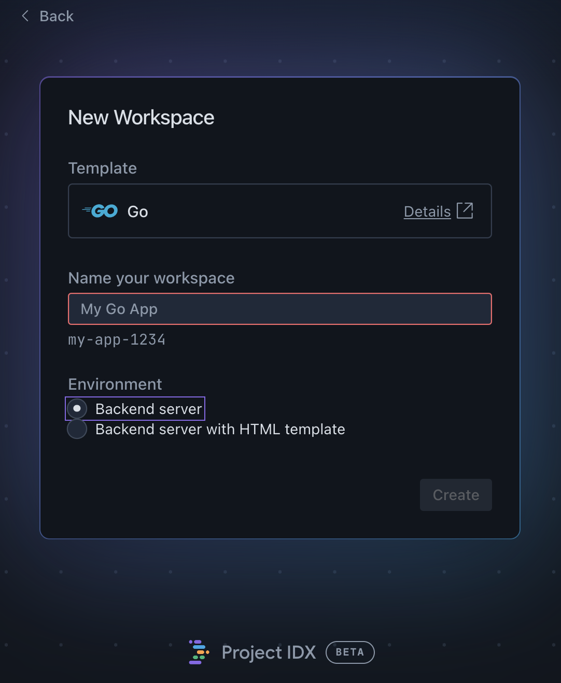Click the Go gopher-speed logo icon
Viewport: 561px width, 683px height.
point(101,211)
